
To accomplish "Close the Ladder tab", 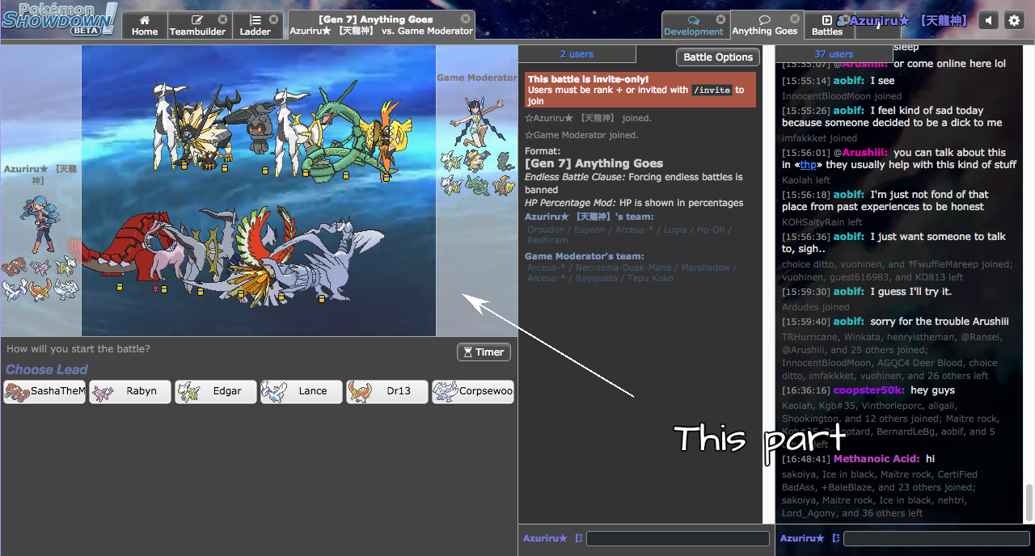I will [x=273, y=19].
